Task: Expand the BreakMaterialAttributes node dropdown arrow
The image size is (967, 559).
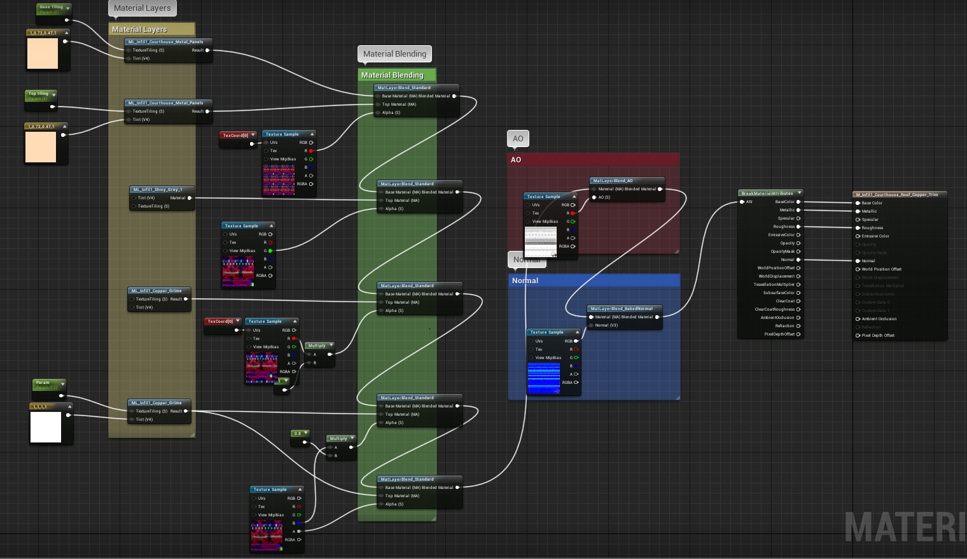Action: [799, 193]
